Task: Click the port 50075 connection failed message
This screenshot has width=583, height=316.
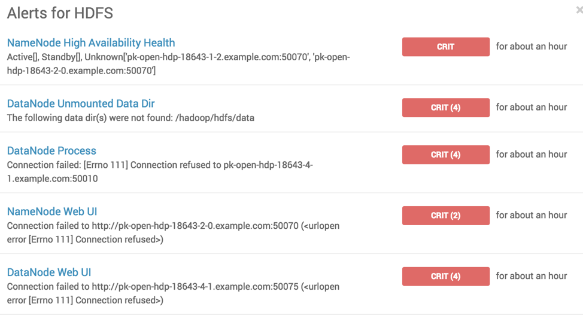Action: 173,293
